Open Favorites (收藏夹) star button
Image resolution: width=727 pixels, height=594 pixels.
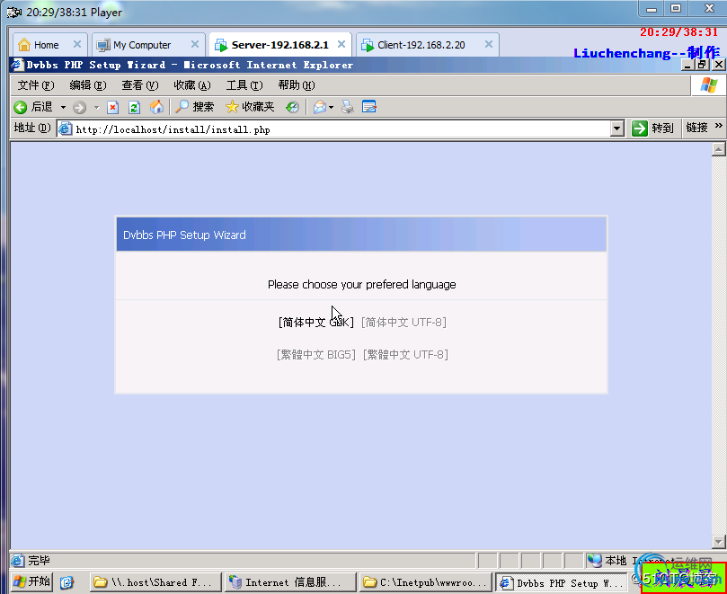pyautogui.click(x=250, y=107)
